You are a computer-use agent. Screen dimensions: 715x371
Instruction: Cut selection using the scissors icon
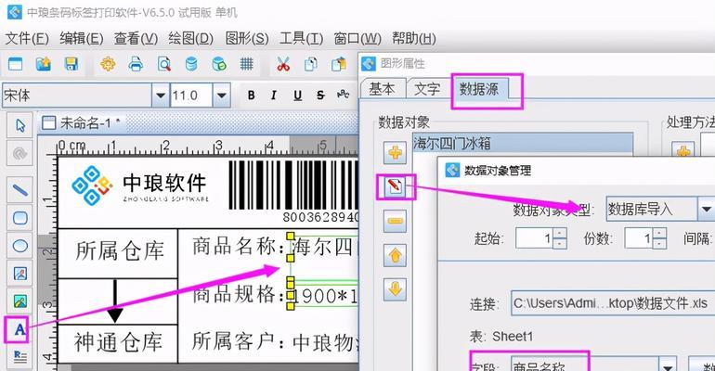pos(283,64)
